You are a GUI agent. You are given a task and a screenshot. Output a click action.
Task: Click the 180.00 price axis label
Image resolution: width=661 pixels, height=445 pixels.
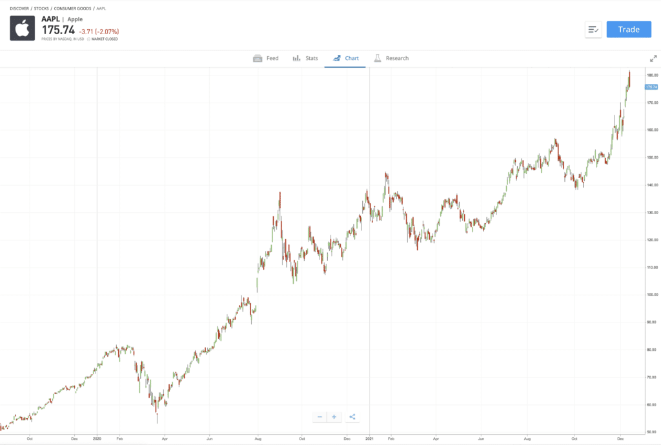pos(653,75)
